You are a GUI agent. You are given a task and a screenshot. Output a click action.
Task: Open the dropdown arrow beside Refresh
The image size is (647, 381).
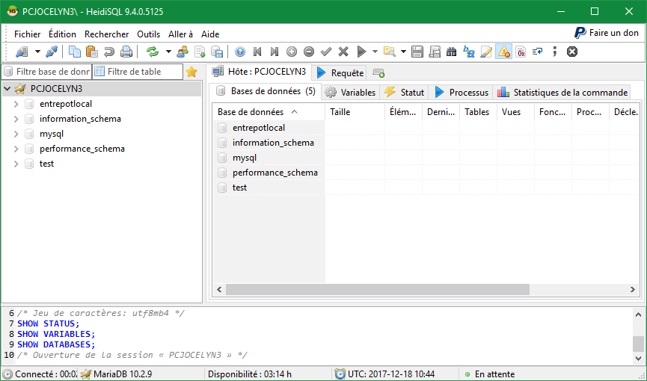pos(168,52)
